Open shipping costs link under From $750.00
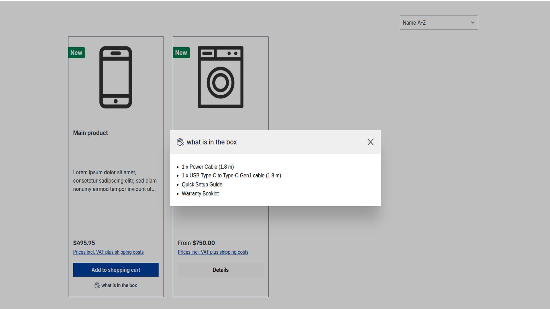The height and width of the screenshot is (309, 550). 213,252
